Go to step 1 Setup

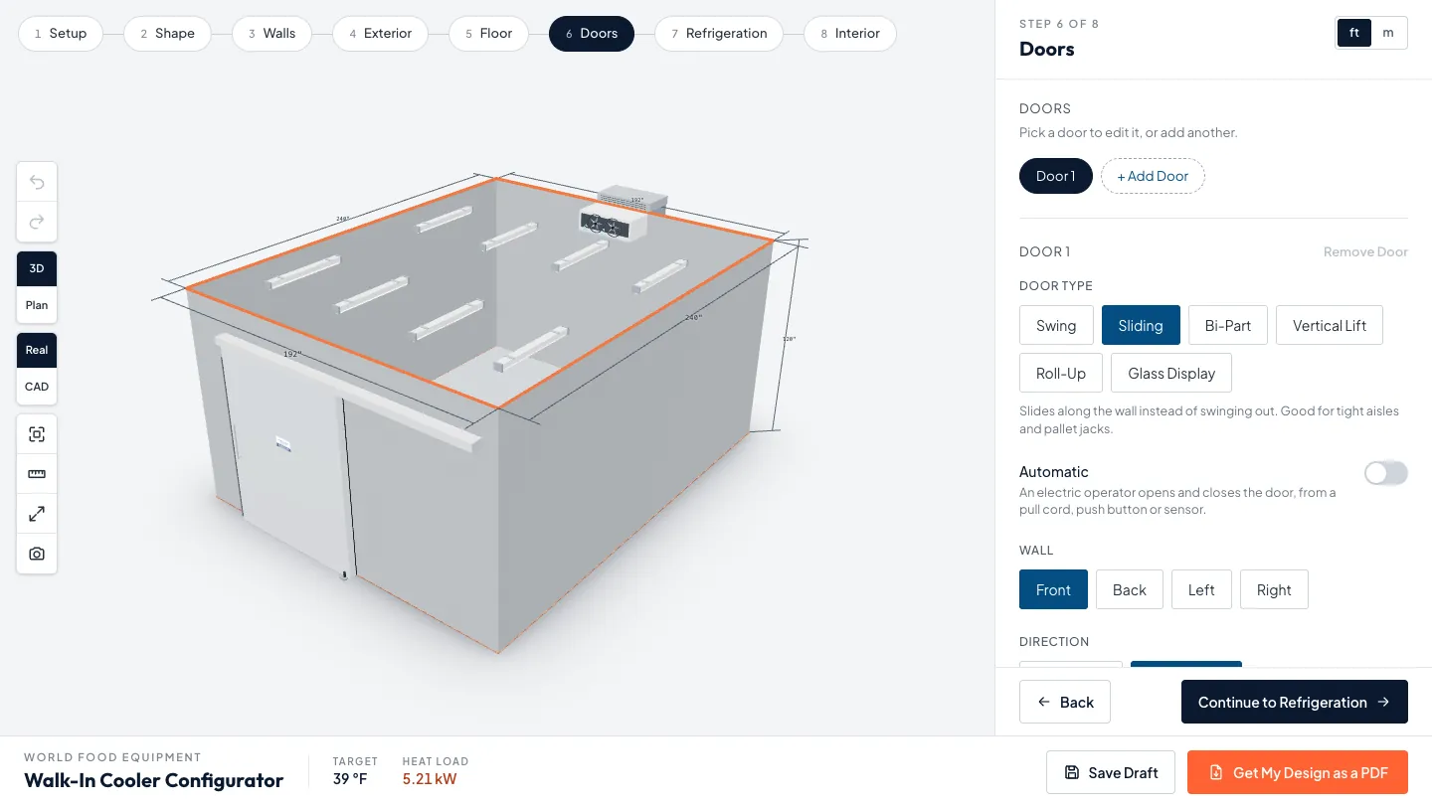click(60, 33)
